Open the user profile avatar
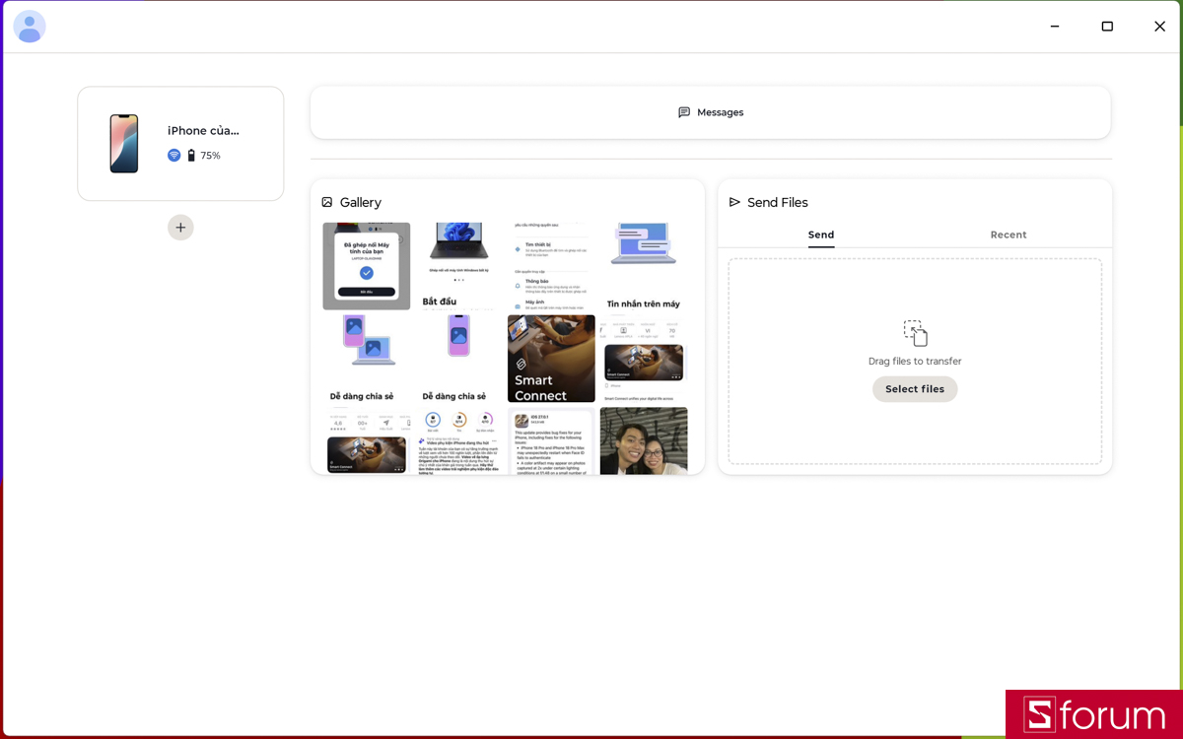This screenshot has width=1183, height=739. click(x=30, y=27)
